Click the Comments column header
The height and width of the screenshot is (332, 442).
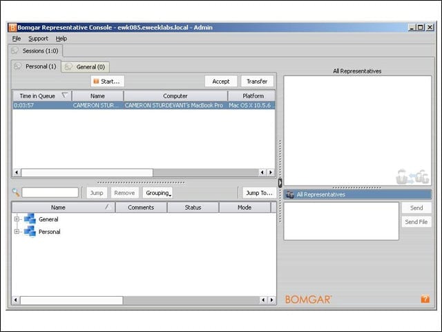pos(141,207)
